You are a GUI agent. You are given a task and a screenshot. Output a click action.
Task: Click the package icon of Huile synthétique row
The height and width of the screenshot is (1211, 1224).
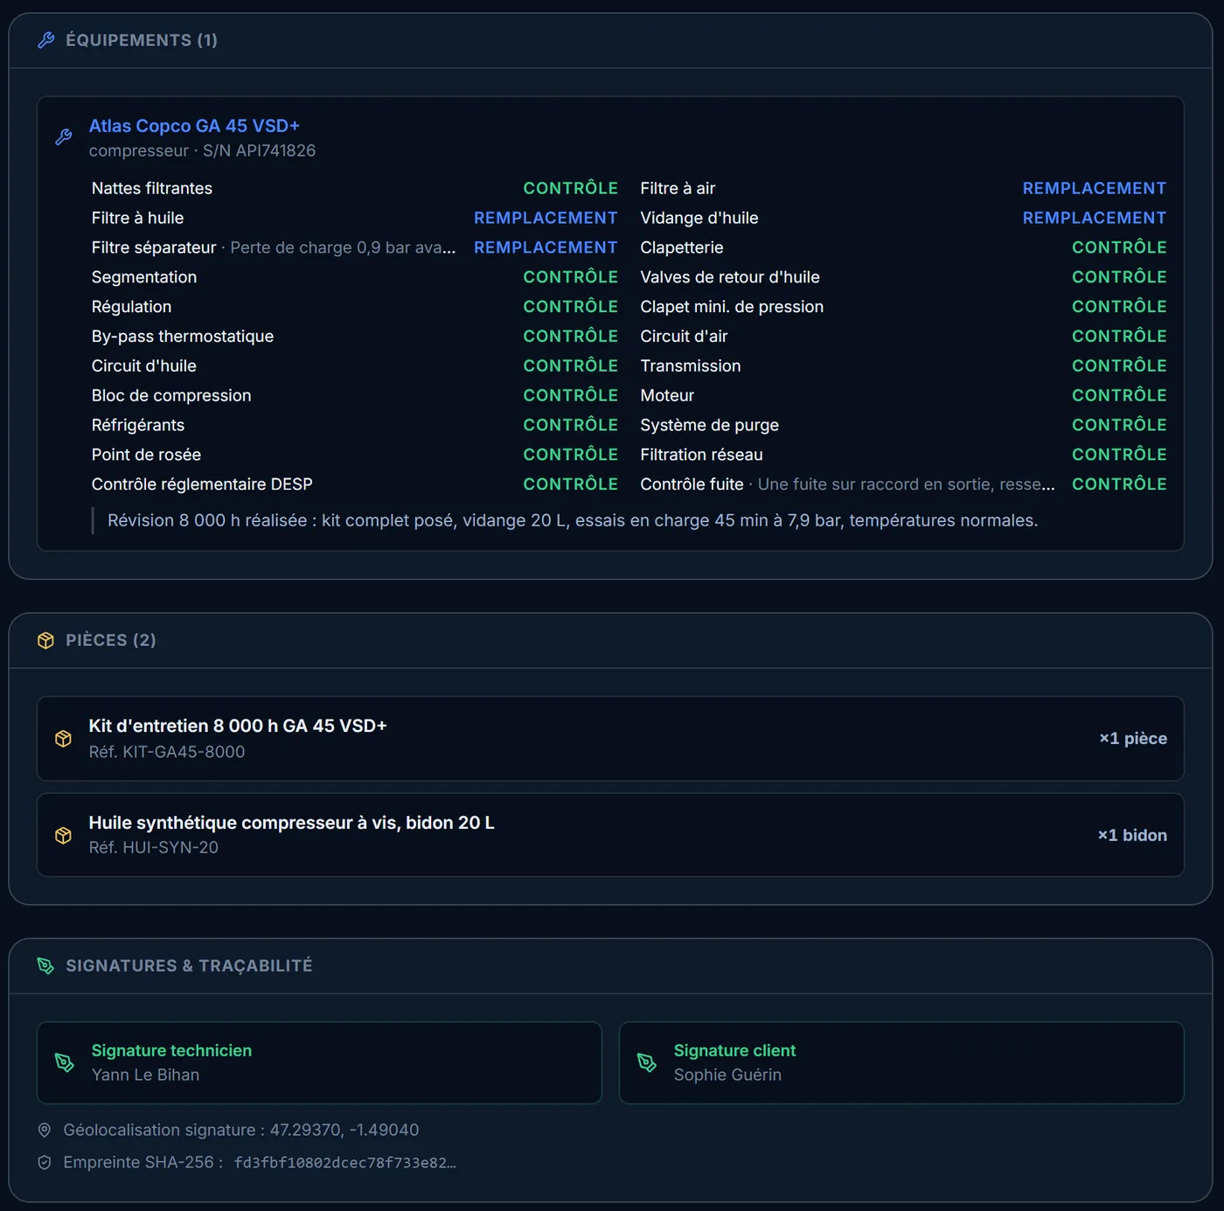[63, 835]
